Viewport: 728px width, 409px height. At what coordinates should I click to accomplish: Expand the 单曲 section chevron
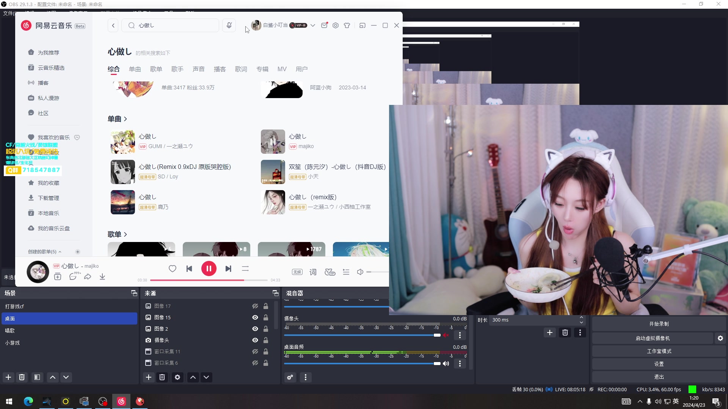(126, 119)
